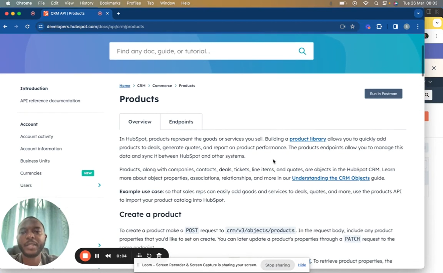Viewport: 443px width, 273px height.
Task: Open the Bookmarks menu
Action: 110,3
